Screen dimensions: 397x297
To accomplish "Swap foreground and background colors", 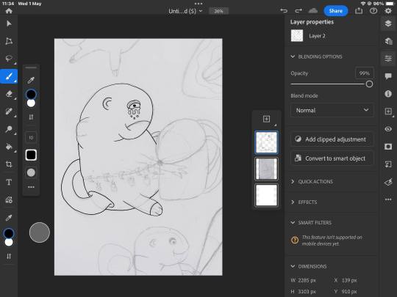I will tap(9, 257).
